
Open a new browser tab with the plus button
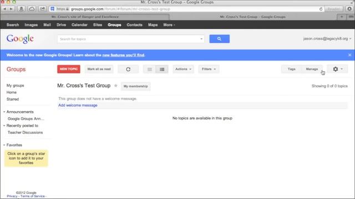tap(342, 17)
